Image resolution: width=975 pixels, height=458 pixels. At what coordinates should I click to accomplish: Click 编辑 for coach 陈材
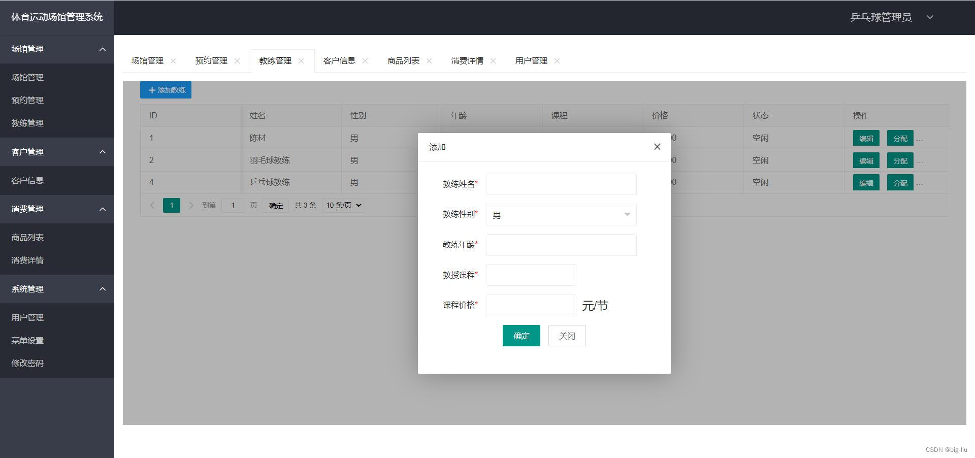pyautogui.click(x=866, y=138)
